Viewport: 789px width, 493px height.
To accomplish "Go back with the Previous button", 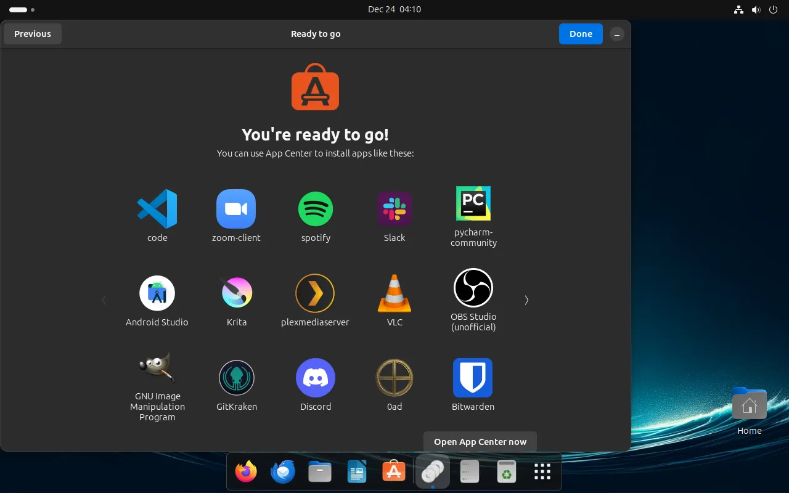I will click(33, 34).
